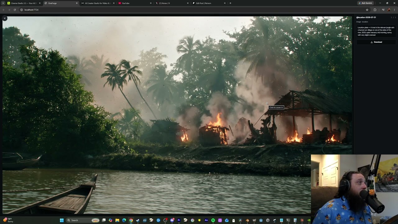Open File Explorer from the taskbar
This screenshot has width=398, height=224.
coord(117,220)
